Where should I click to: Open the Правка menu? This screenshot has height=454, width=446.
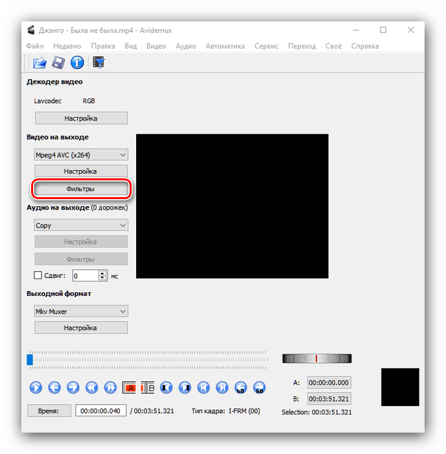point(103,46)
